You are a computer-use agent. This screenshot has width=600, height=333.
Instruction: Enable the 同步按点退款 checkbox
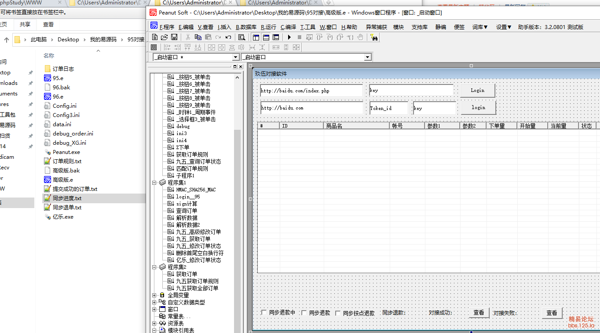point(338,313)
